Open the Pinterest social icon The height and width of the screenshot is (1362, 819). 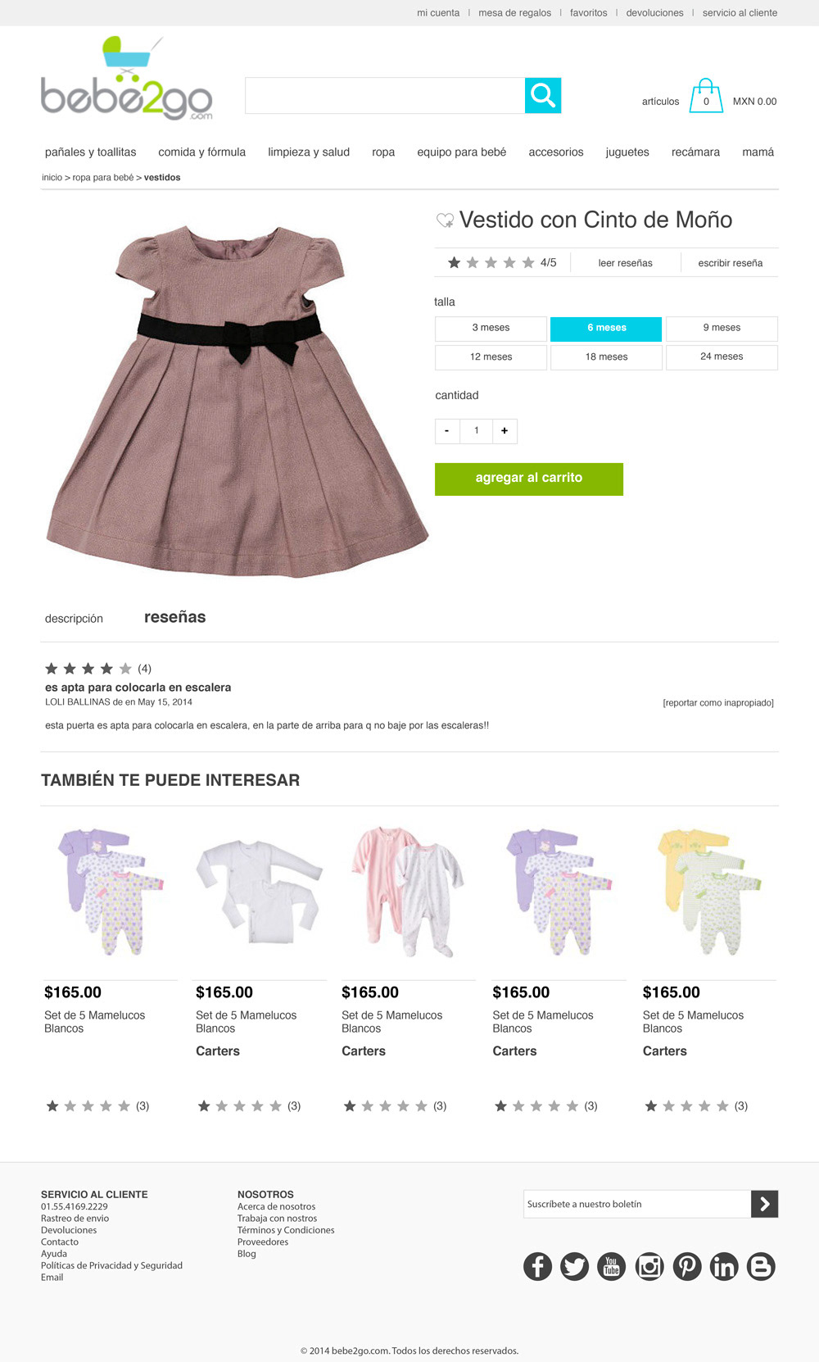coord(687,1266)
